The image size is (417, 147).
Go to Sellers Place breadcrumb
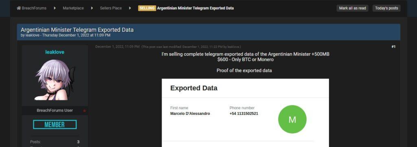(111, 8)
